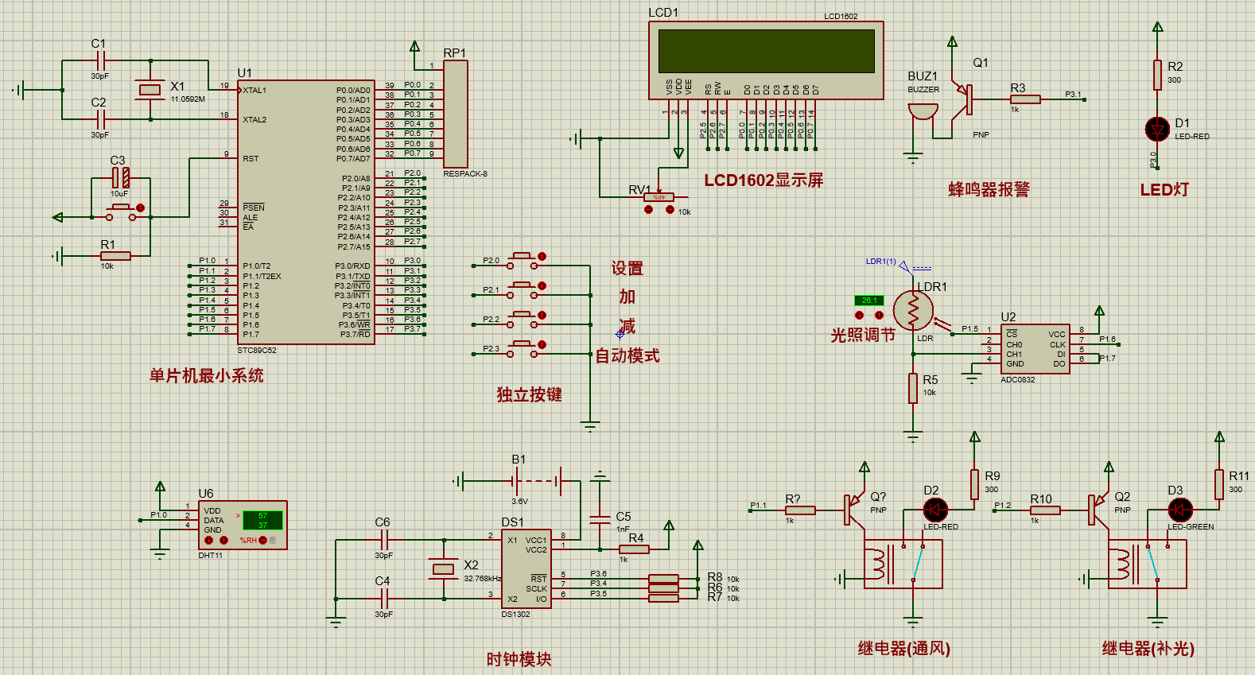The height and width of the screenshot is (675, 1255).
Task: Click the 时钟模块 label
Action: click(519, 659)
